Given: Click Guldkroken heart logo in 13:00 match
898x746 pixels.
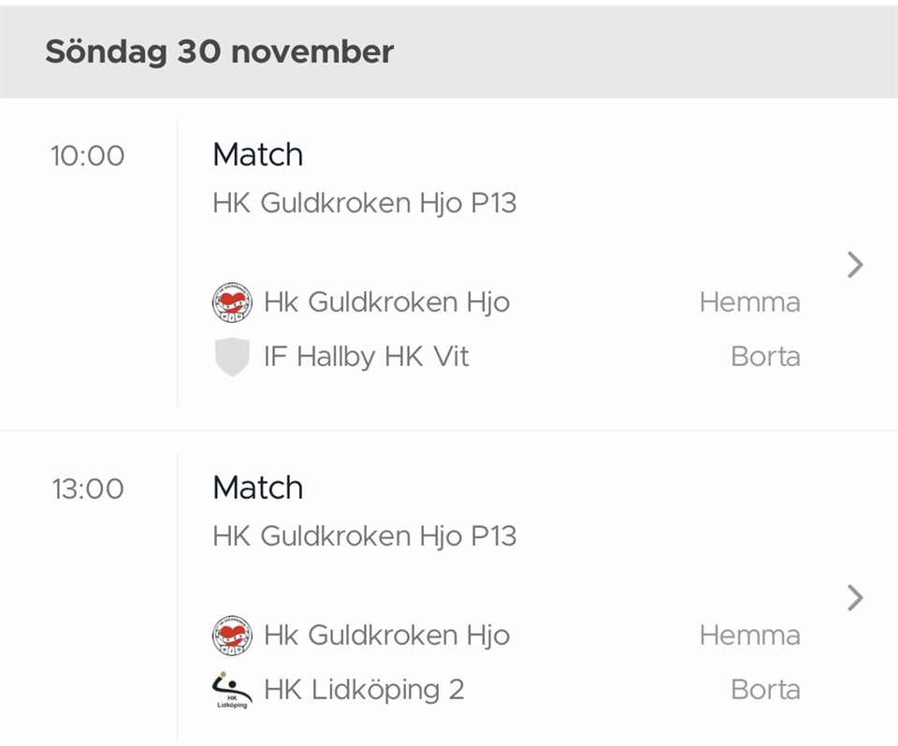Looking at the screenshot, I should pos(231,635).
